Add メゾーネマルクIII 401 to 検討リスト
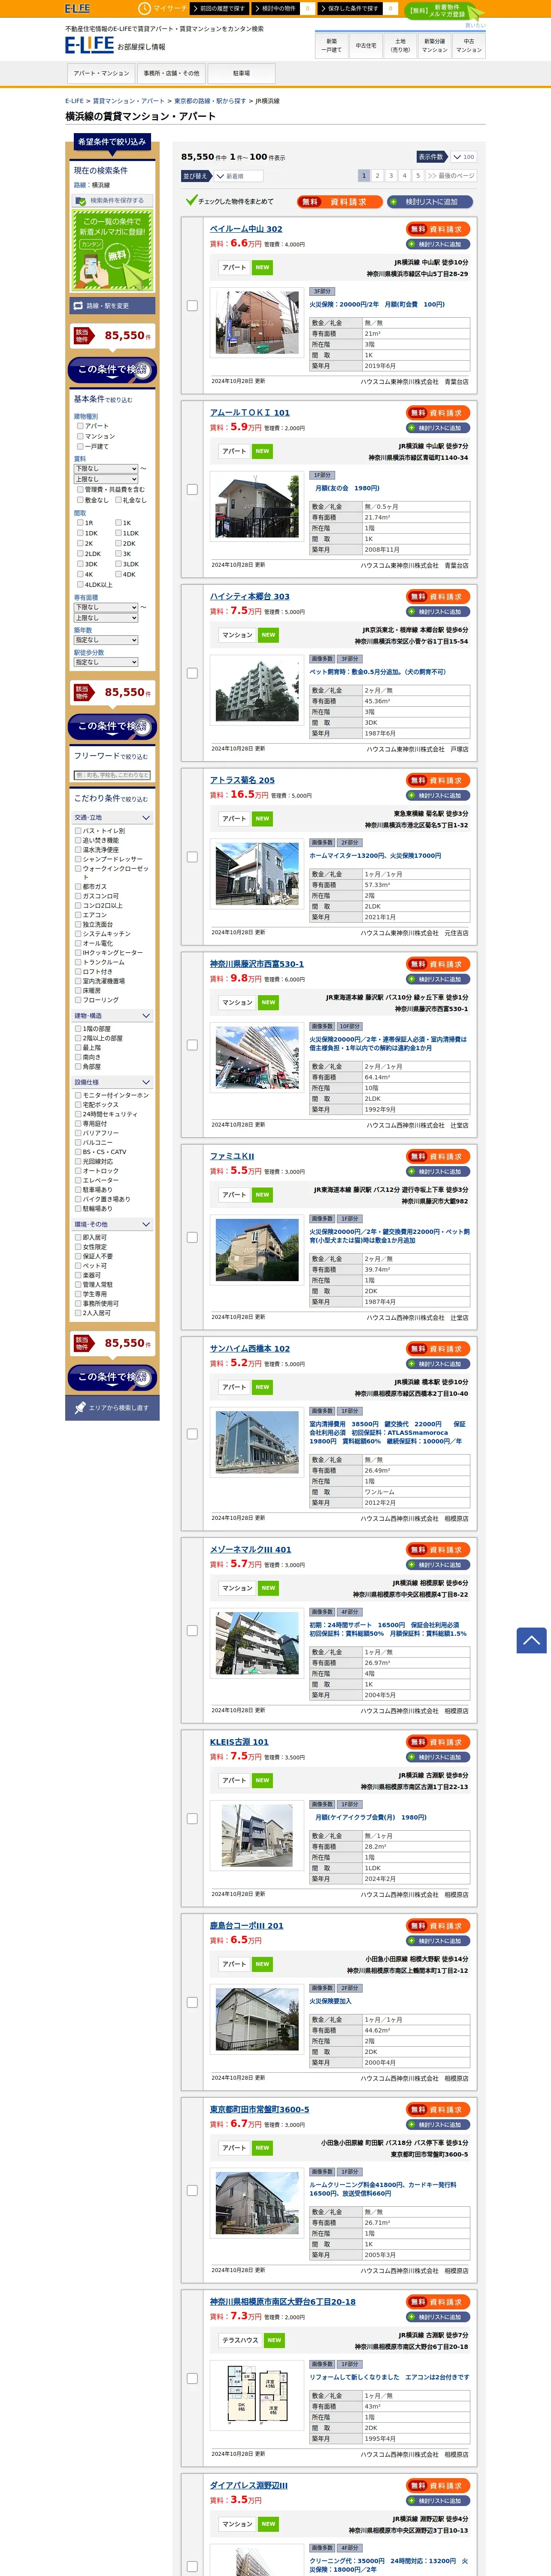Viewport: 551px width, 2576px height. point(439,1565)
